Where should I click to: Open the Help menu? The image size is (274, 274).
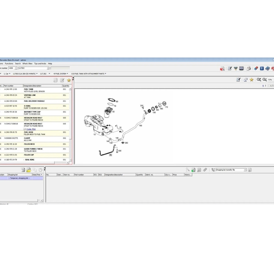(50, 64)
